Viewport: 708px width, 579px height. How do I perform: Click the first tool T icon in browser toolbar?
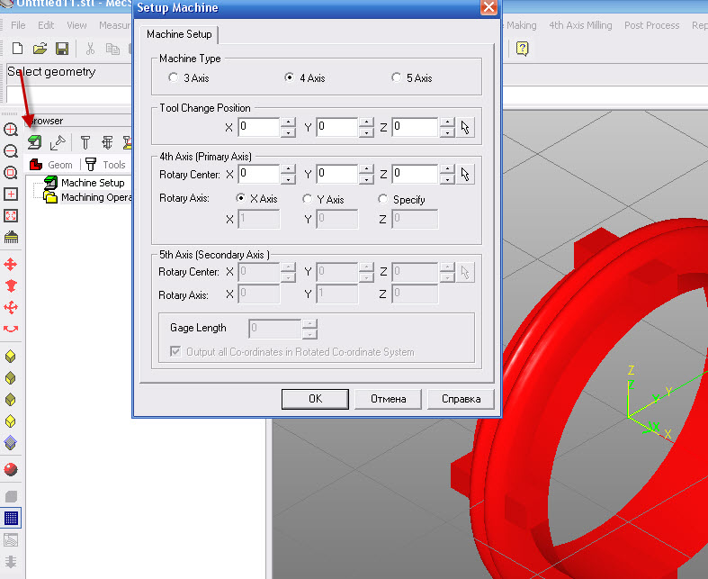coord(85,142)
